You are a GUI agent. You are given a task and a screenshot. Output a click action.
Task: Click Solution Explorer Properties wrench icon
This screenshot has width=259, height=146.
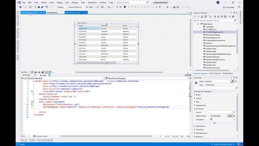233,17
